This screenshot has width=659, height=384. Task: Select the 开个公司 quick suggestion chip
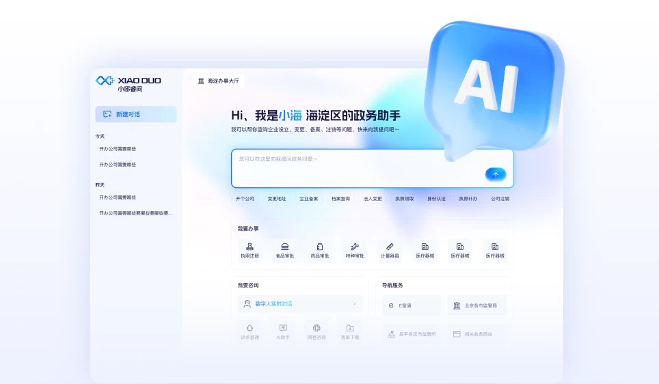point(245,199)
